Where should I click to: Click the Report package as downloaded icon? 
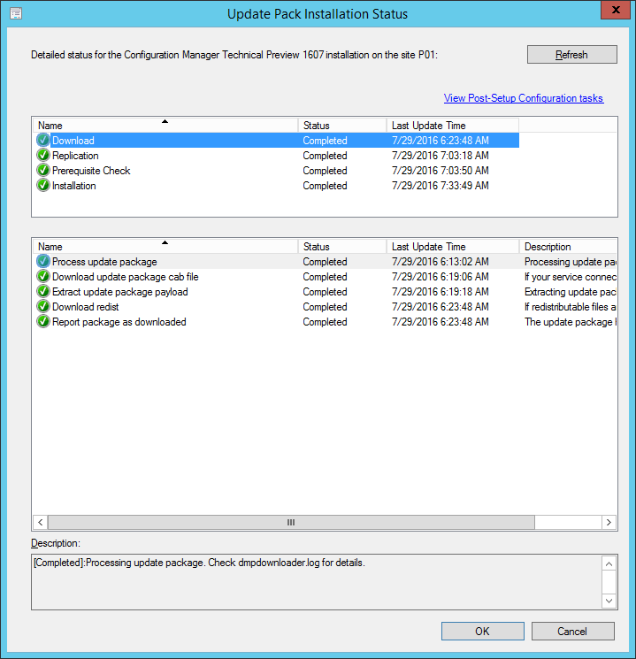tap(42, 322)
